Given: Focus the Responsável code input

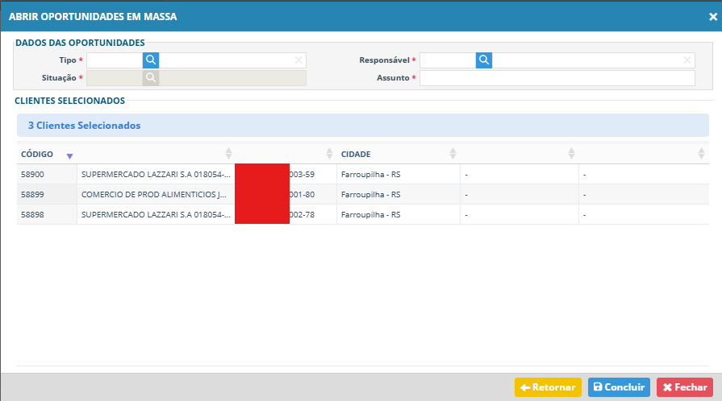Looking at the screenshot, I should tap(448, 60).
